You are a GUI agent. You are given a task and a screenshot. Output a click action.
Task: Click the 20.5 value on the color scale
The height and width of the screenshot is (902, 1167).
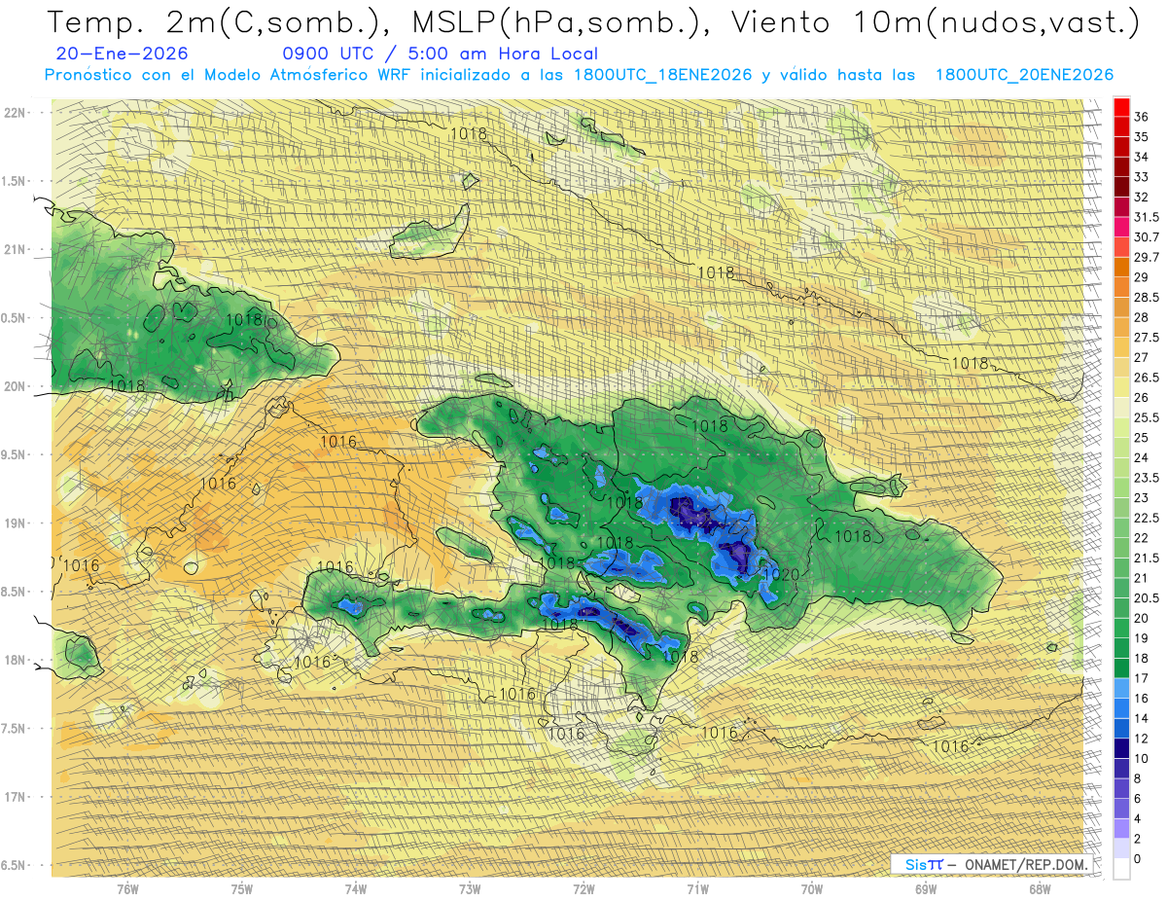[x=1147, y=597]
